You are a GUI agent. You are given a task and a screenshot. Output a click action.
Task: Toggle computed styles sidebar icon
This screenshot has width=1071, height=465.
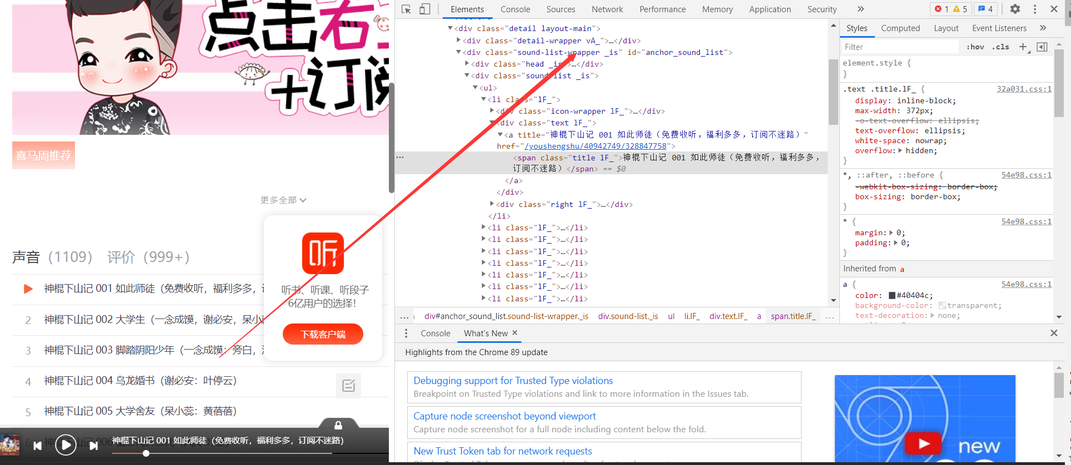(1042, 47)
